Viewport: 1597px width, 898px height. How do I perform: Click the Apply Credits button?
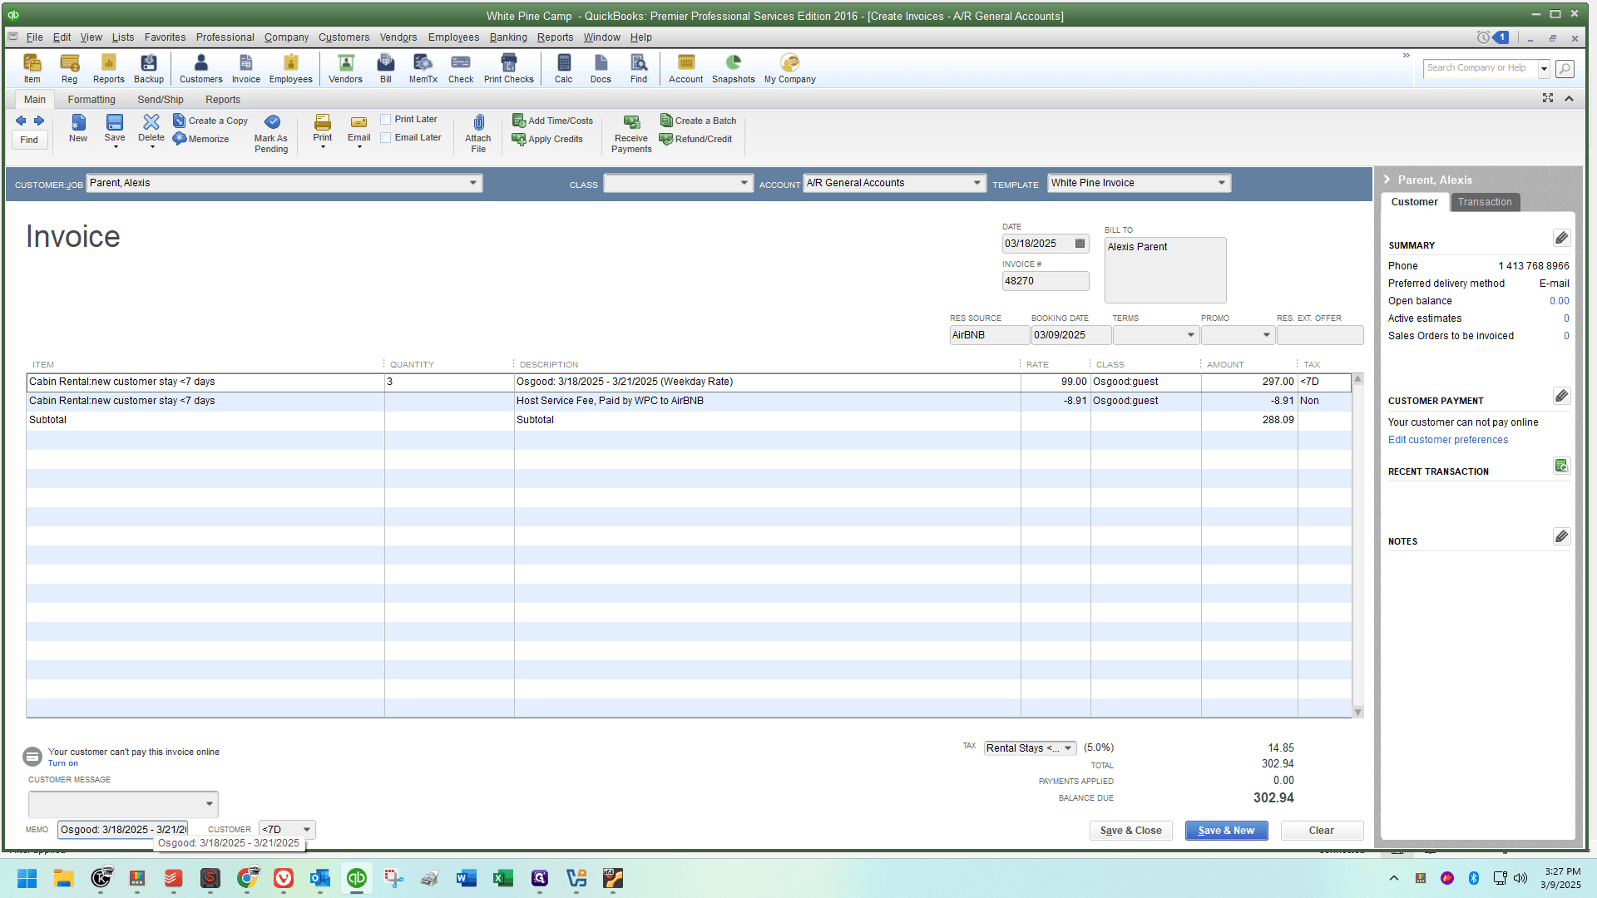click(547, 139)
